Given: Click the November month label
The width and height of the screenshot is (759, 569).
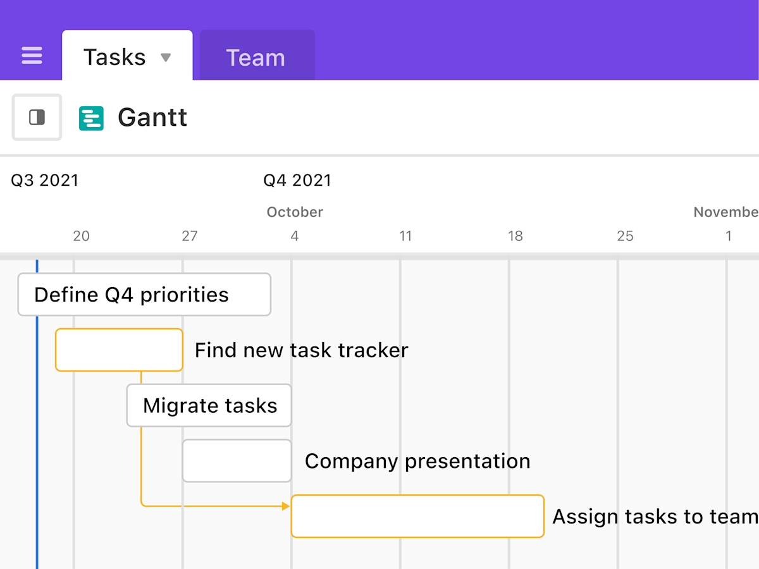Looking at the screenshot, I should tap(725, 212).
